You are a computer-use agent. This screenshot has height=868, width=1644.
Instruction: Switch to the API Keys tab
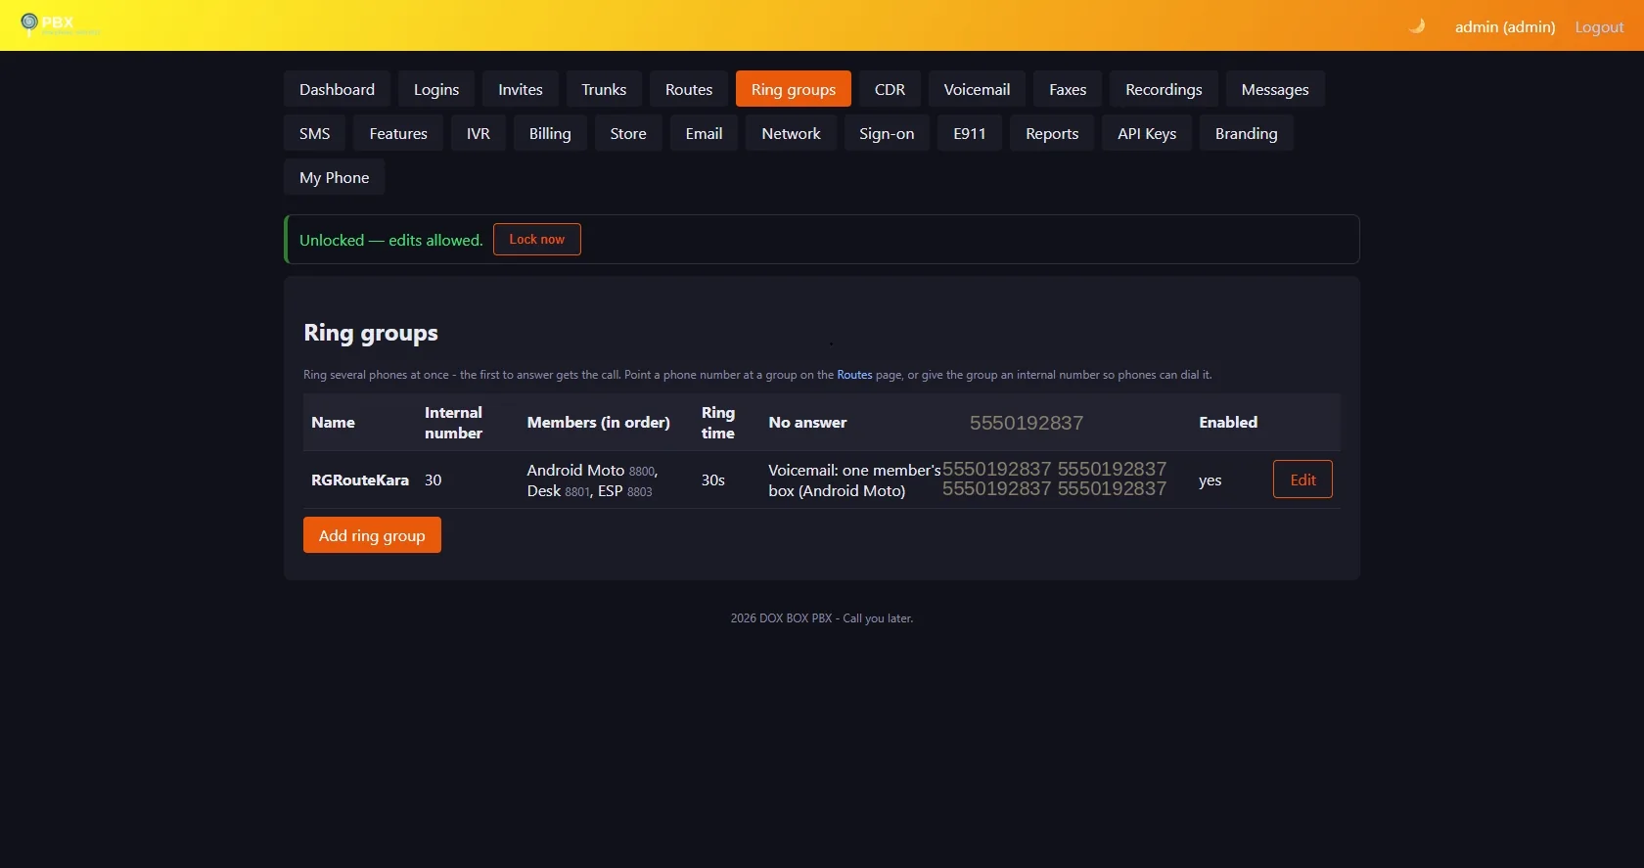pos(1147,133)
